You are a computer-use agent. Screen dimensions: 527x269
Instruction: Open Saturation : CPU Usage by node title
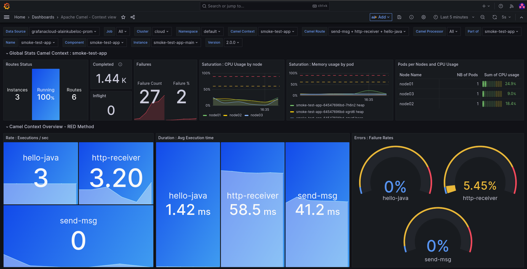point(232,64)
